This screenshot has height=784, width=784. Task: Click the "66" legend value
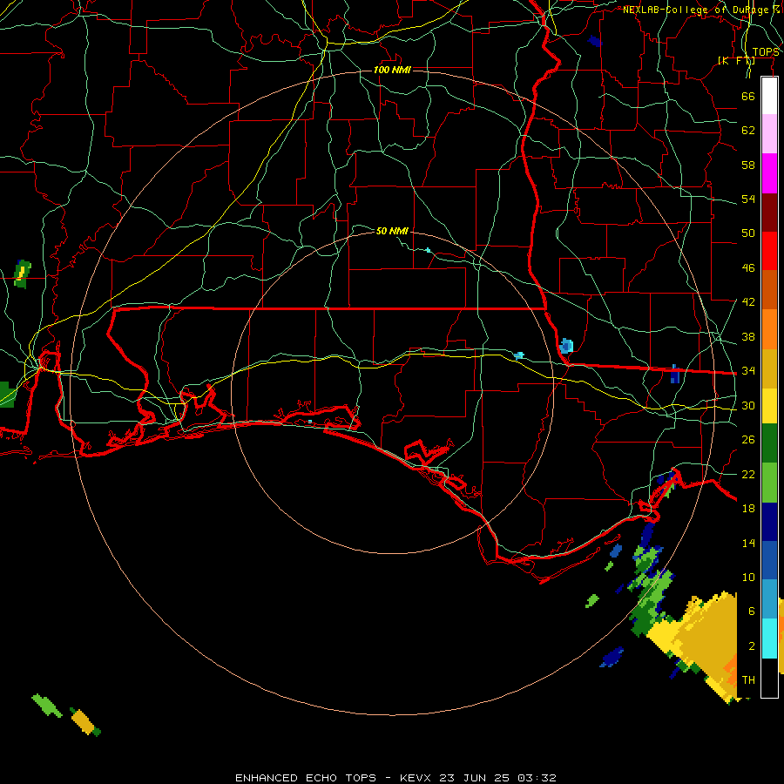point(748,96)
